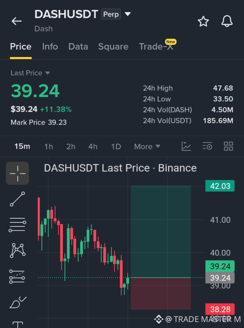Select the 2h timeframe
This screenshot has width=244, height=328.
coord(71,146)
